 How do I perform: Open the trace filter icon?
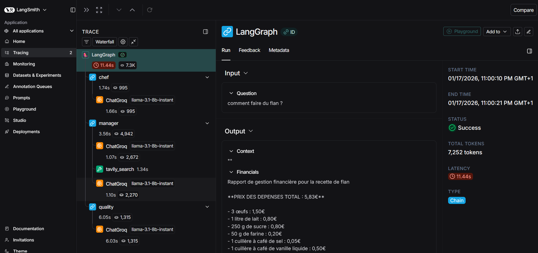pos(87,42)
